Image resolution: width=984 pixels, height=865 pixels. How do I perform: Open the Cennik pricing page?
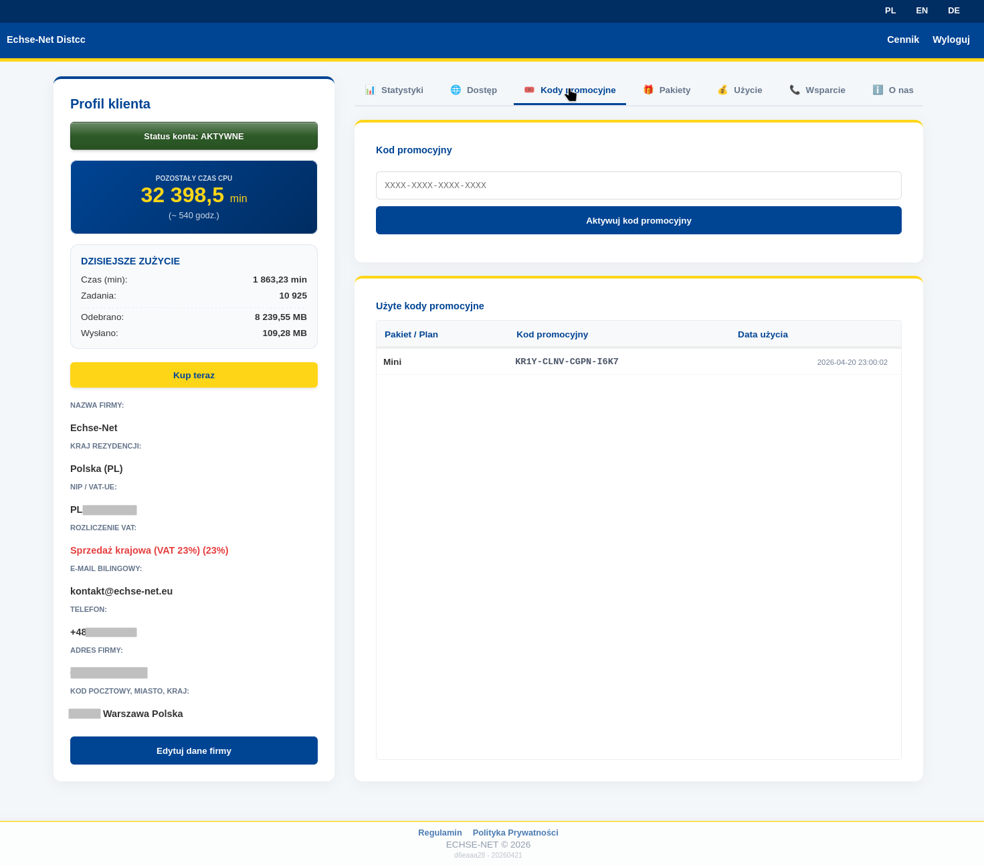[903, 40]
